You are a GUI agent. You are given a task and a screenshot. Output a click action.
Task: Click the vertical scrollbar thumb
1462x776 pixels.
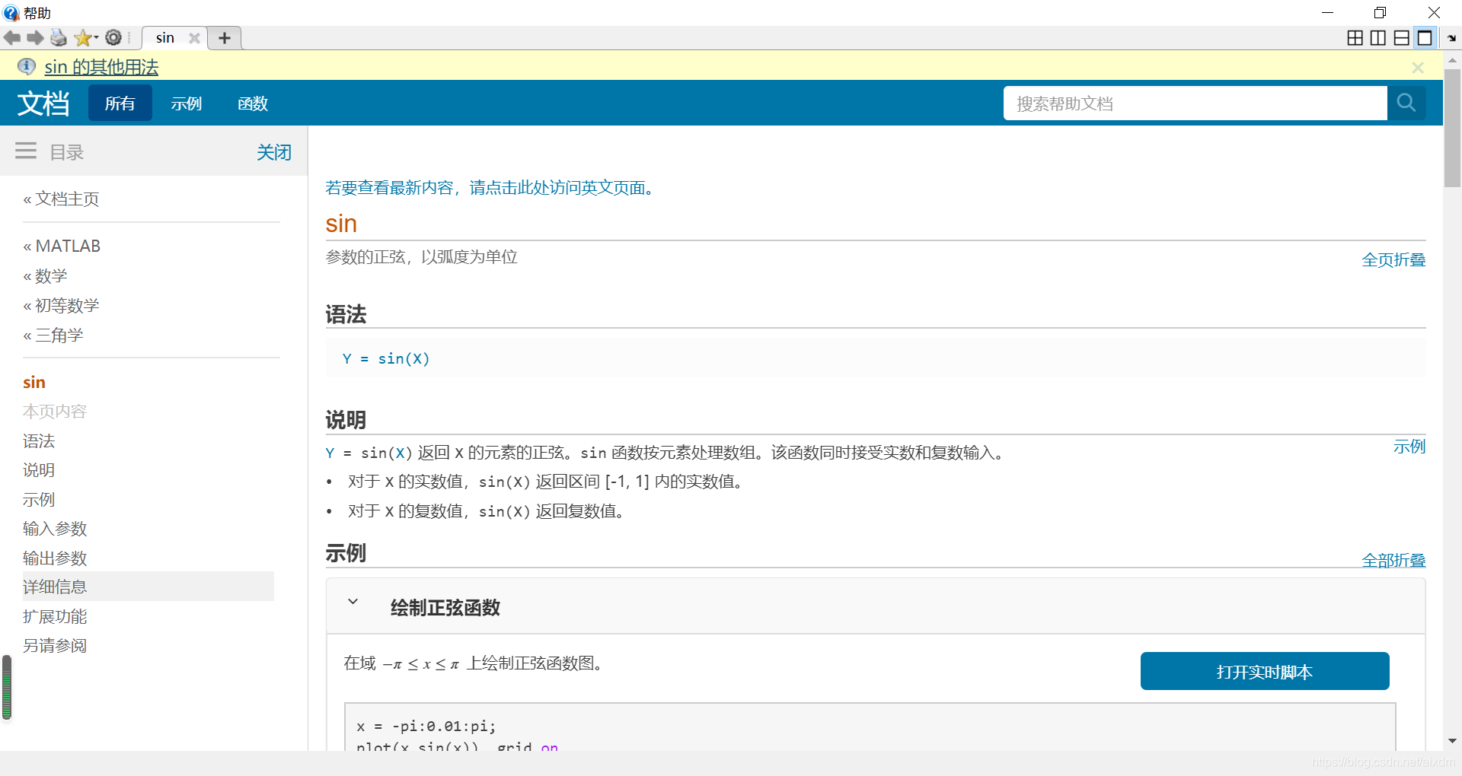point(1452,128)
